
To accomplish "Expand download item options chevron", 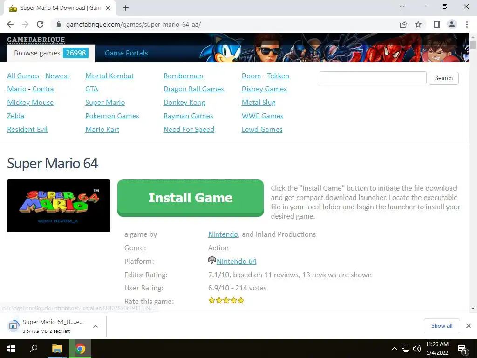I will [x=95, y=326].
